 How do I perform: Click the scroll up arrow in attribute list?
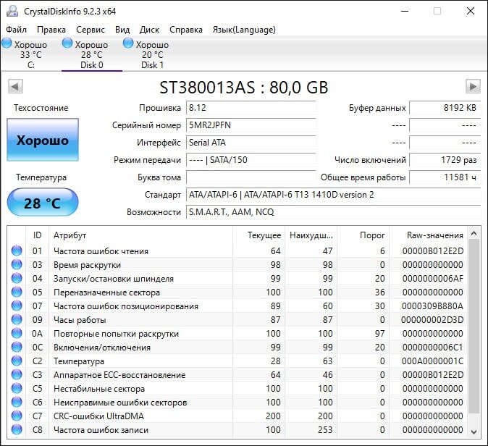coord(474,233)
